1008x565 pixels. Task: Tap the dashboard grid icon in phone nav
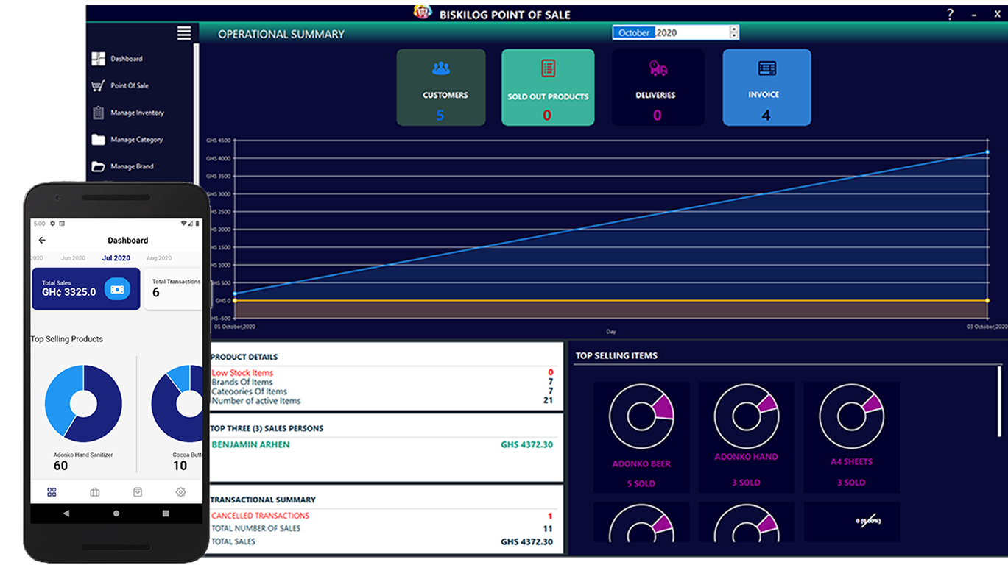[x=52, y=492]
